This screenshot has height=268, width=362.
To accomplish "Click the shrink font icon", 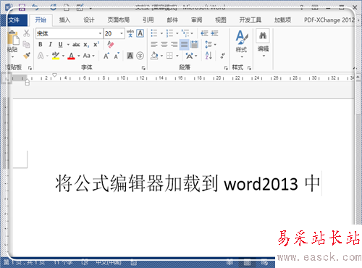I will pyautogui.click(x=117, y=56).
